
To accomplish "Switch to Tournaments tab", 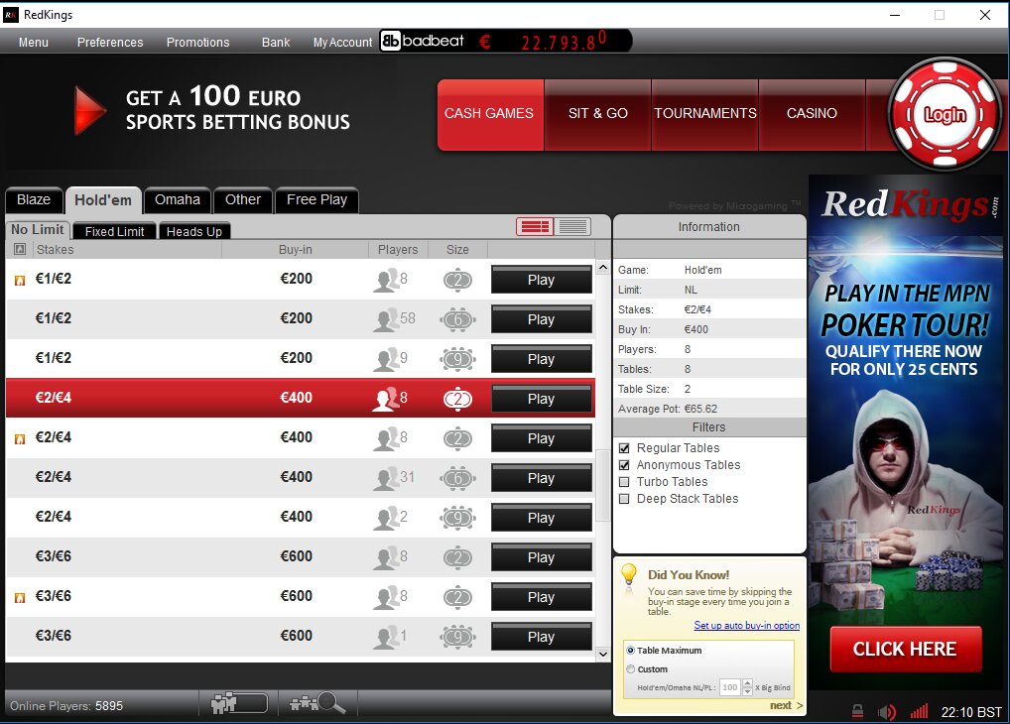I will [705, 114].
